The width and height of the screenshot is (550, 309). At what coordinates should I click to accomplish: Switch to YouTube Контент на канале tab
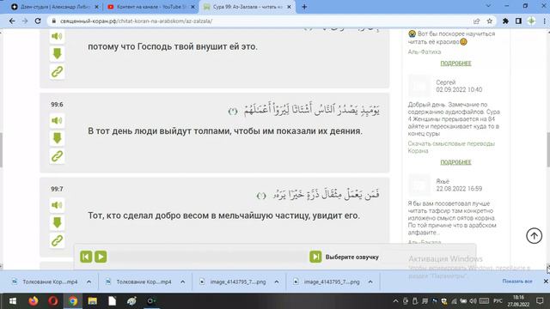click(151, 7)
